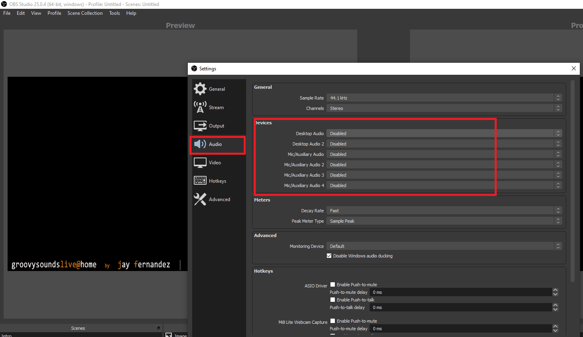Decrease ASIO Driver Push-to-mute delay with down arrow
Viewport: 583px width, 337px height.
pyautogui.click(x=555, y=294)
